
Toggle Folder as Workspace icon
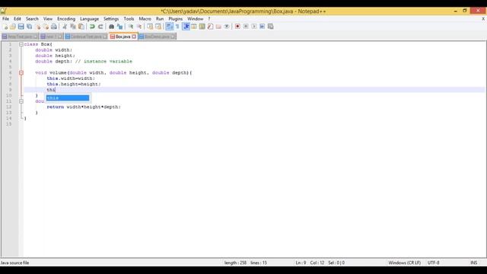tap(218, 27)
